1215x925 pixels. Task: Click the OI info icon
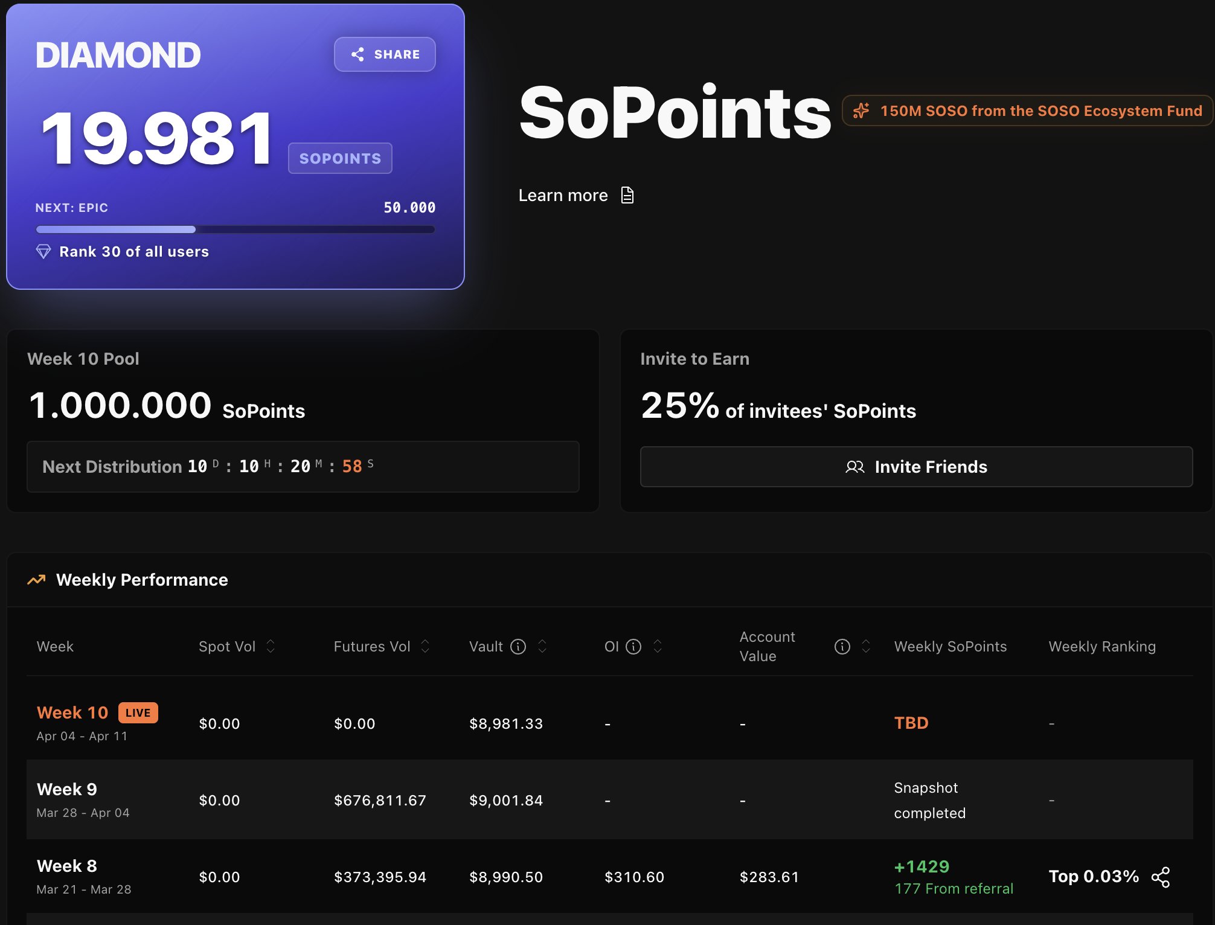[633, 647]
